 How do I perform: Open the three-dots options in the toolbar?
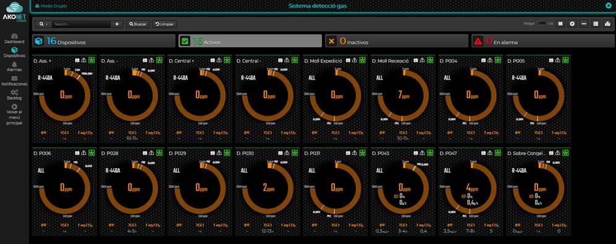(584, 24)
